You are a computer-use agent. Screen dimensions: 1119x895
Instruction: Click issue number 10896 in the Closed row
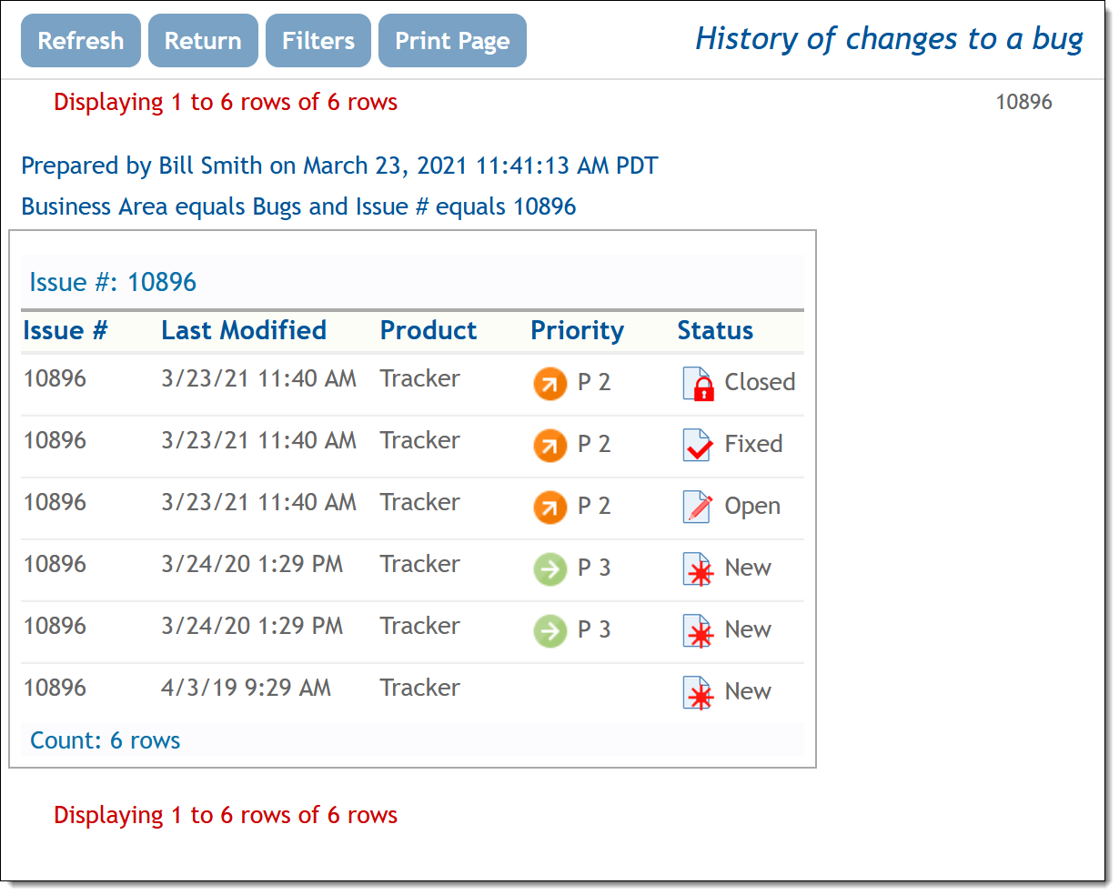[55, 378]
